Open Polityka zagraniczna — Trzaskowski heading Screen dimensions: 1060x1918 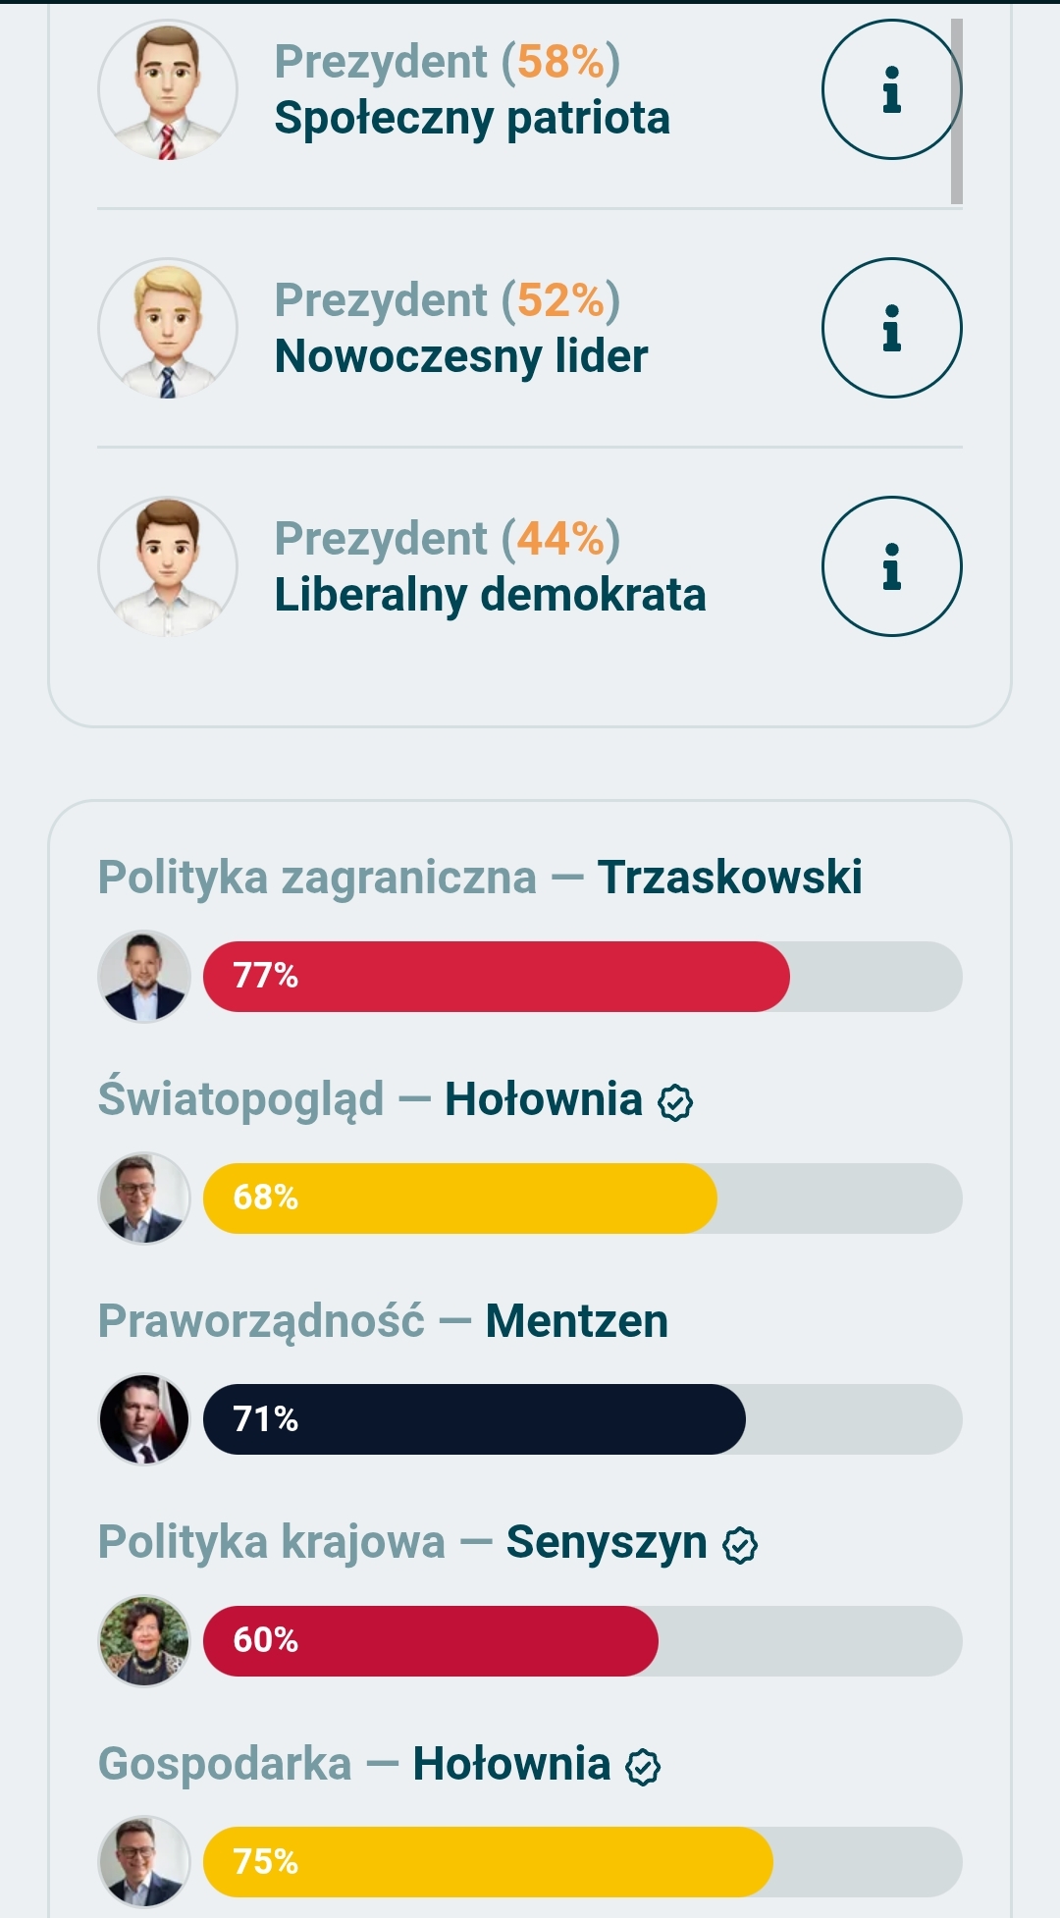[x=480, y=877]
